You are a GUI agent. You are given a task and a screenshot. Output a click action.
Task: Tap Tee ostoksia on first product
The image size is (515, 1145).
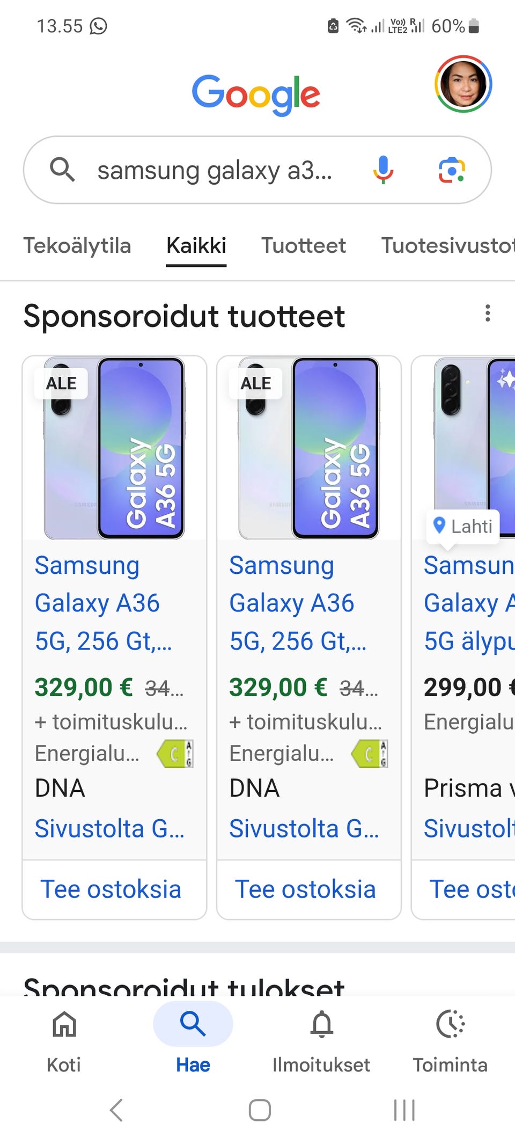111,889
